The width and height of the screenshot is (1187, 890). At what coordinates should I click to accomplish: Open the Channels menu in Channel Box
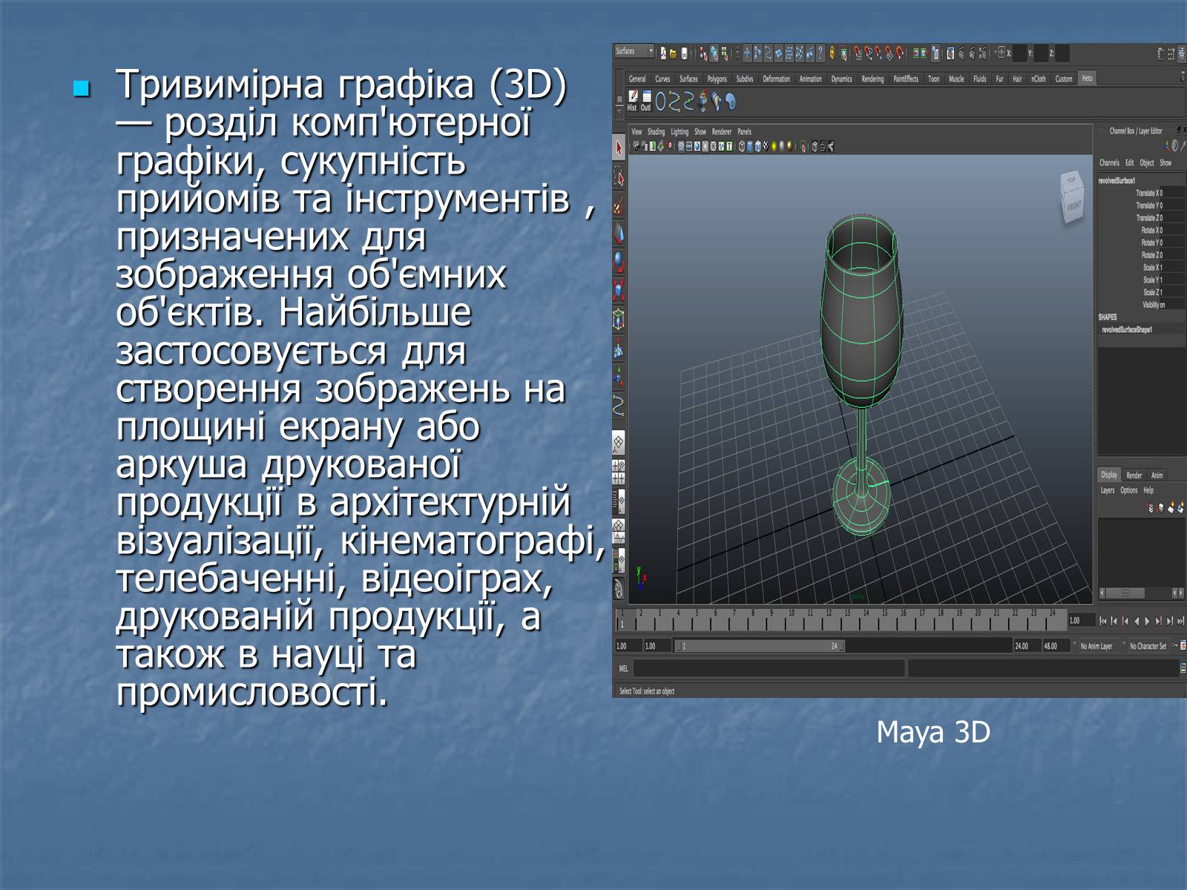click(x=1109, y=162)
